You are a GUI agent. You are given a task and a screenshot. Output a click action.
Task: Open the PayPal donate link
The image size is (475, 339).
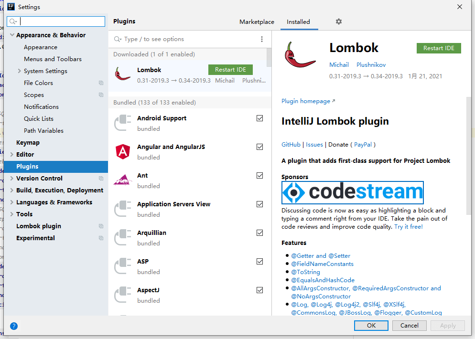[x=363, y=145]
